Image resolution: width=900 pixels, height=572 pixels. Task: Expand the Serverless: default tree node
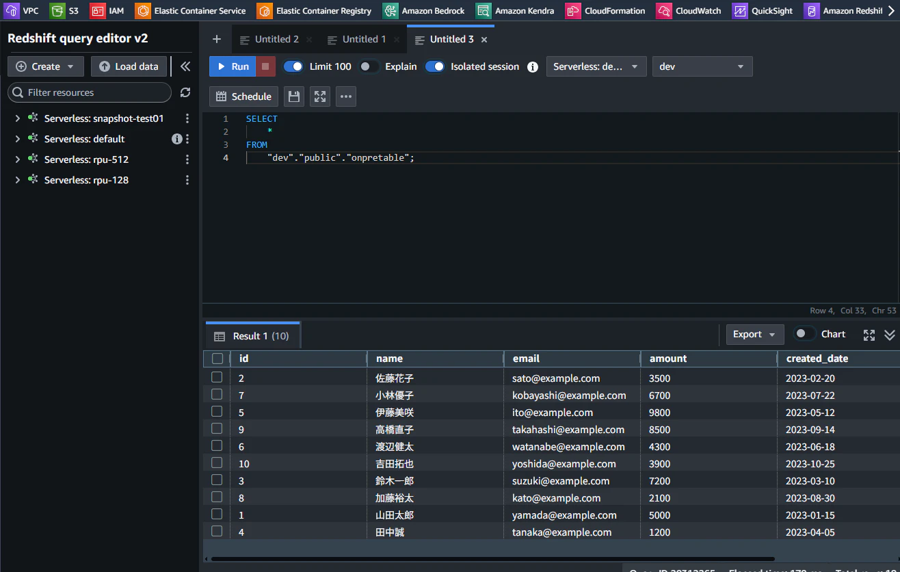(x=18, y=139)
